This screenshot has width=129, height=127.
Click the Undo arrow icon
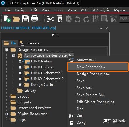78,19
